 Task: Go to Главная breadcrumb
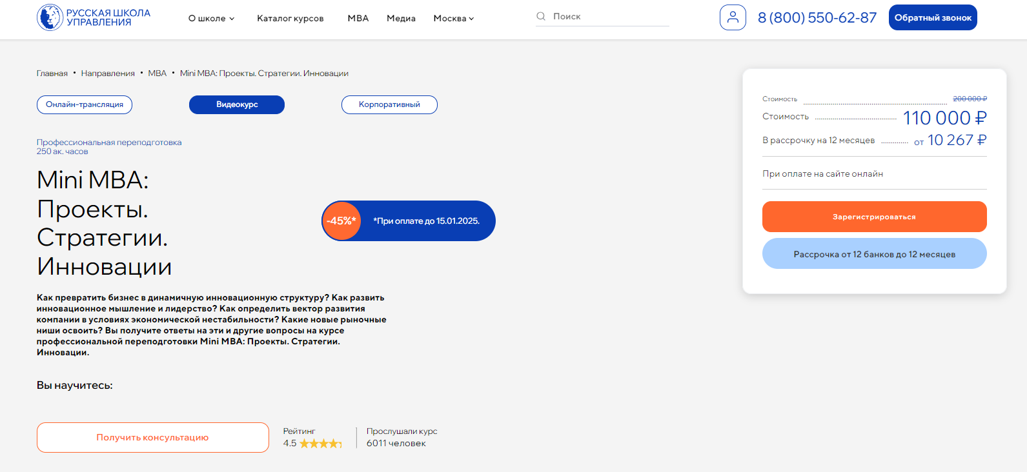click(x=52, y=74)
